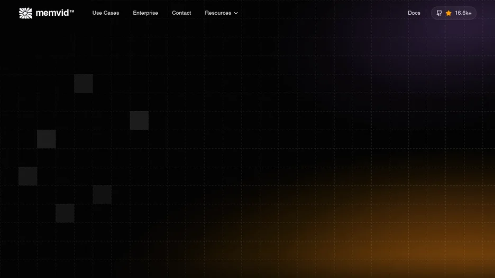Open the Contact link
This screenshot has height=278, width=495.
[181, 13]
